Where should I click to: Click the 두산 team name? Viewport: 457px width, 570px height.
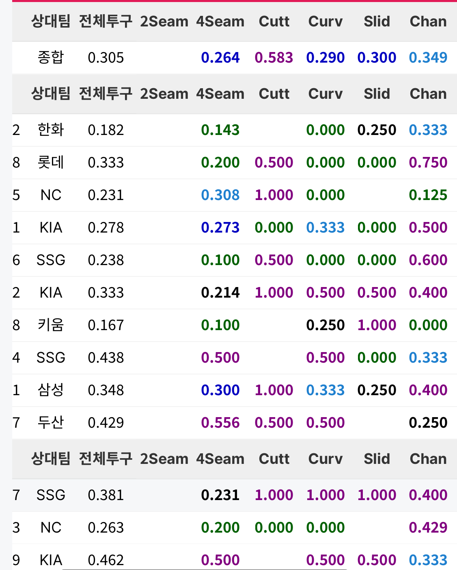51,422
